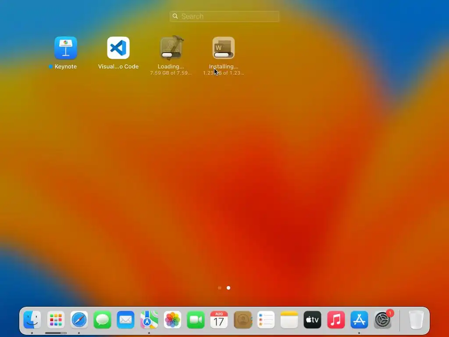Click the "Installing..." status text

tap(224, 67)
